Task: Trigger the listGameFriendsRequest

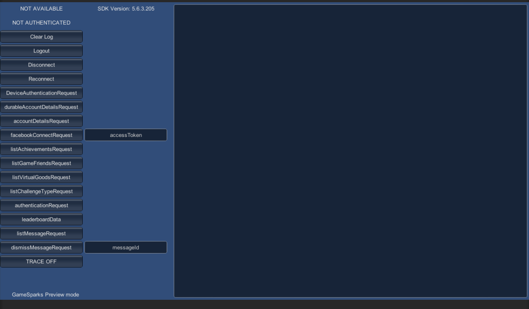Action: (42, 163)
